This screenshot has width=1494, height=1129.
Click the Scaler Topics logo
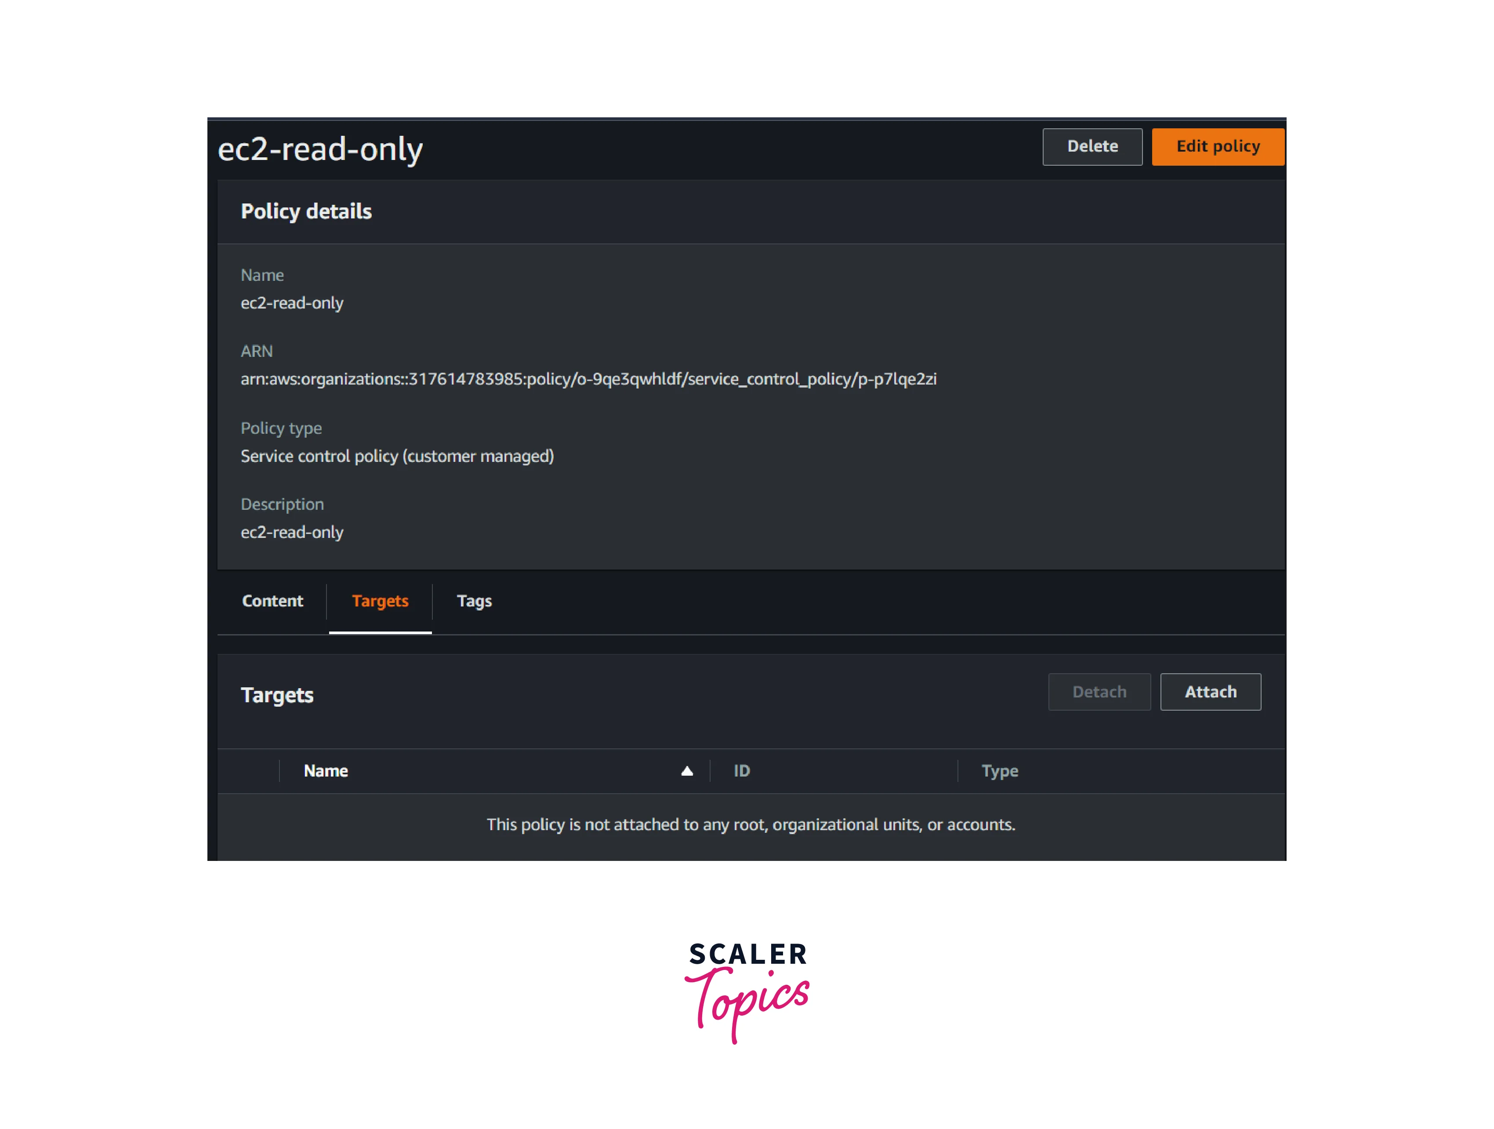coord(747,991)
